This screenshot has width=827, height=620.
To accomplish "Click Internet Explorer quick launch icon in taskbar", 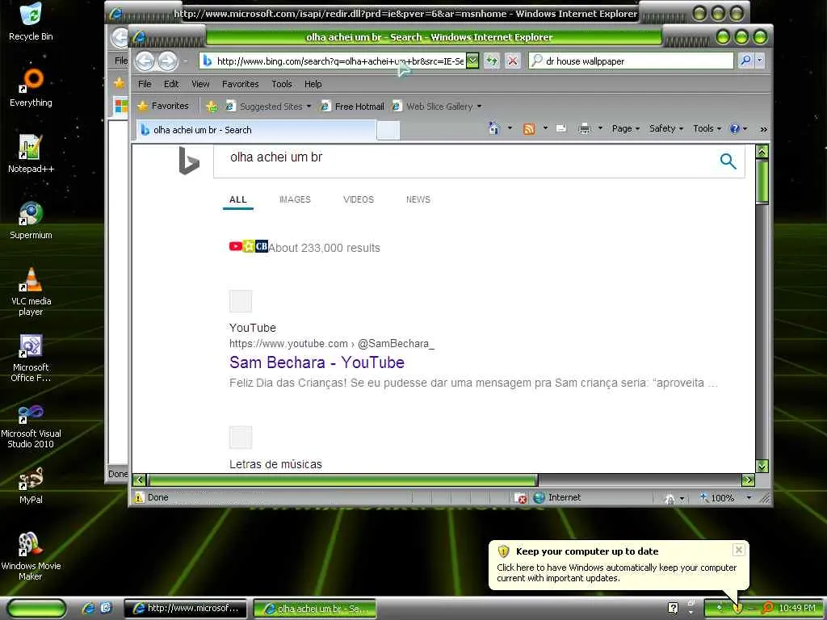I will 88,609.
